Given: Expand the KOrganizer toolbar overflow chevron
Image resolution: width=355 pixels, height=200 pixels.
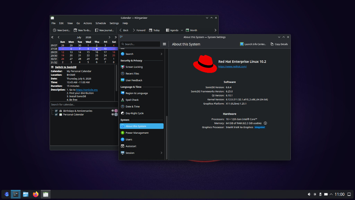Looking at the screenshot, I should click(215, 30).
